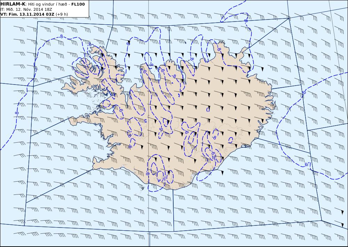Click the "-4" isotherm label in south Iceland
This screenshot has width=348, height=247.
158,181
